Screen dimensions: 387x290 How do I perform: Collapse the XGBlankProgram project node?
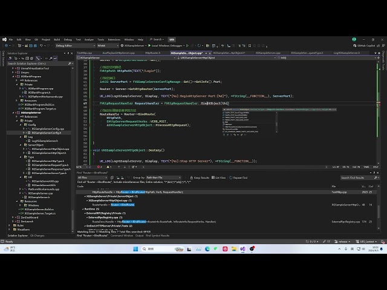click(13, 77)
